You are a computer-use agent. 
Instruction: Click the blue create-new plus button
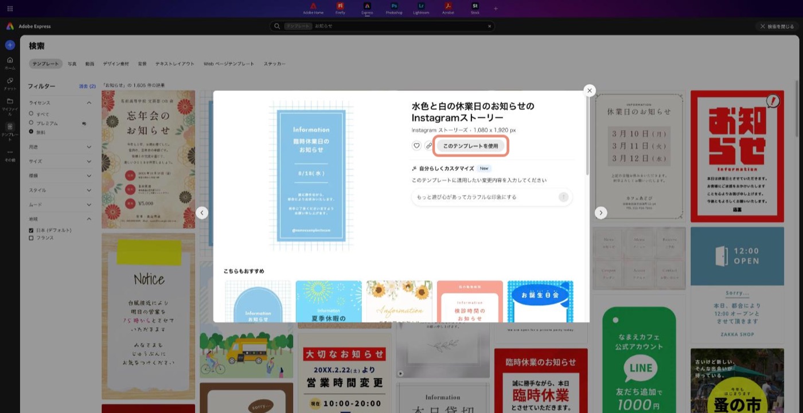(10, 45)
